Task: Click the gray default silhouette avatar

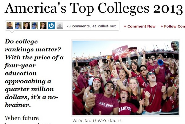Action: 60,26
